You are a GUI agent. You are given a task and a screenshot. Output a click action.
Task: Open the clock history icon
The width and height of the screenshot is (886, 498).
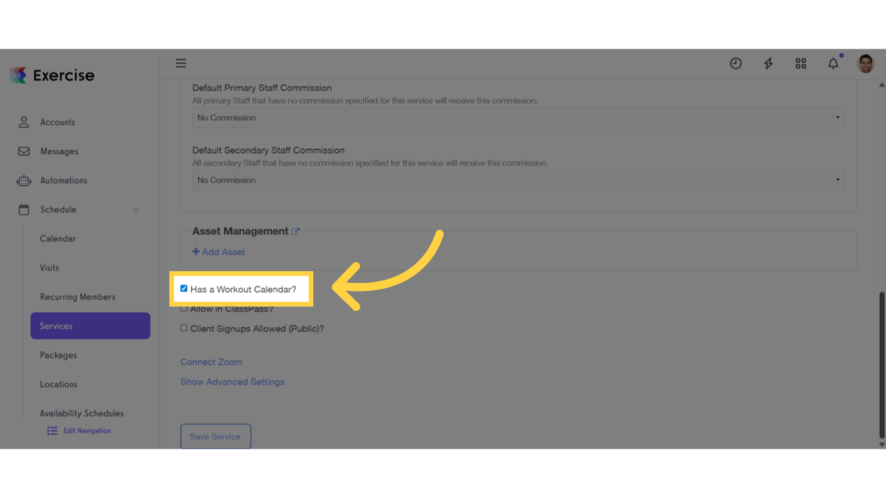[736, 64]
